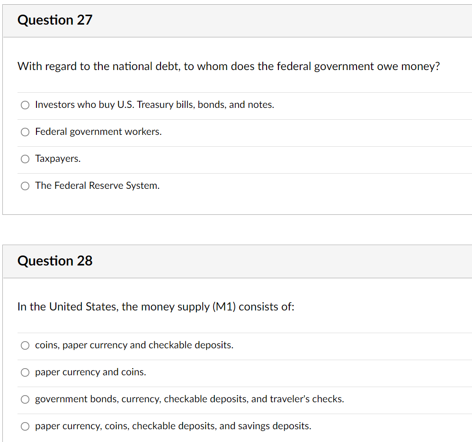The image size is (472, 442).
Task: Click the checkable deposits answer label
Action: [x=134, y=345]
